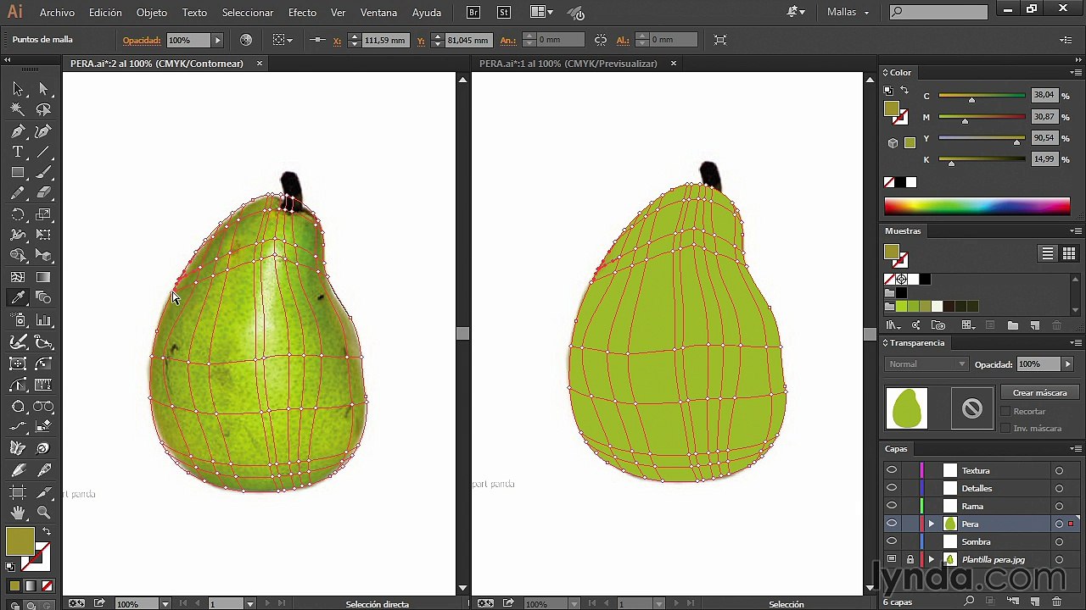1086x610 pixels.
Task: Select the Line Segment tool
Action: (43, 152)
